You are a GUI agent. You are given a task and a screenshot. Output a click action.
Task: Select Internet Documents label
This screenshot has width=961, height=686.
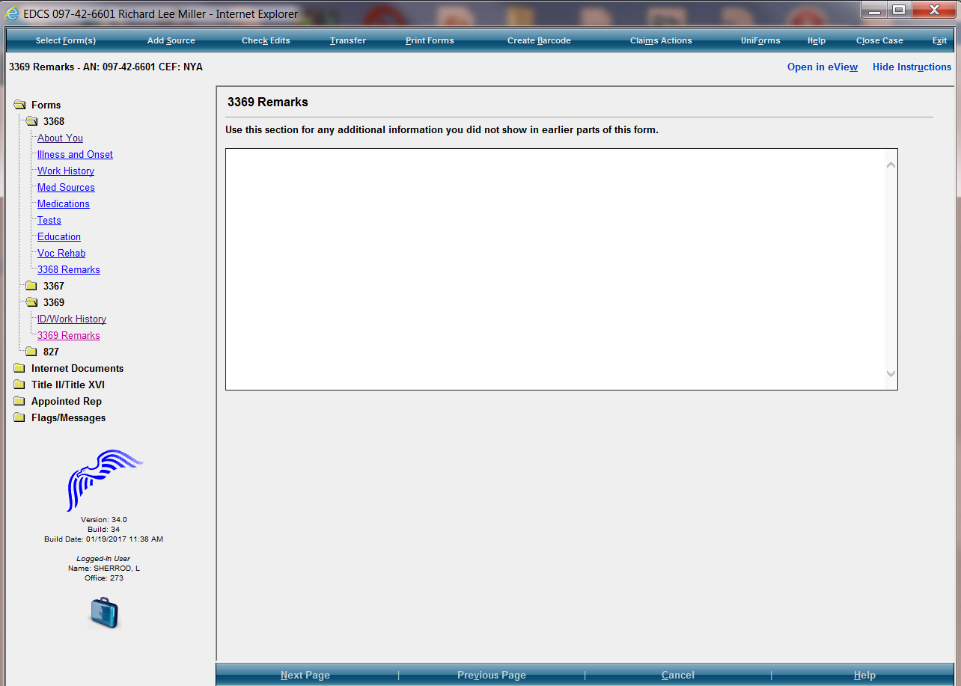point(78,368)
